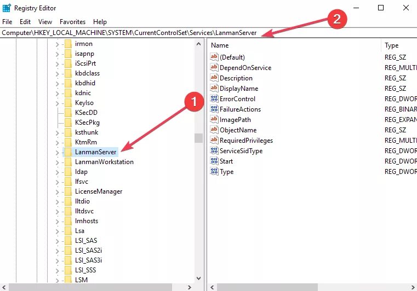The height and width of the screenshot is (291, 417).
Task: Select the KeyIso folder icon
Action: 68,103
